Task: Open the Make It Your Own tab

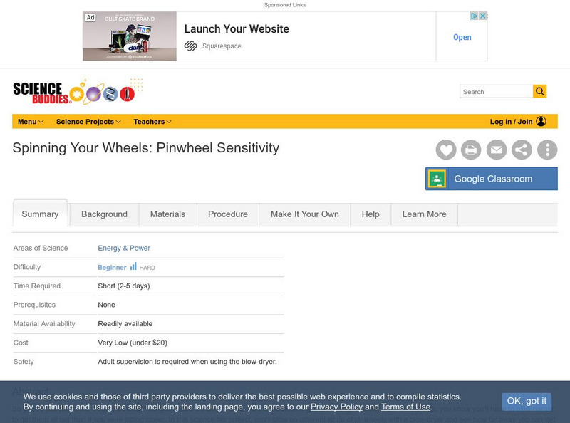Action: pyautogui.click(x=305, y=214)
